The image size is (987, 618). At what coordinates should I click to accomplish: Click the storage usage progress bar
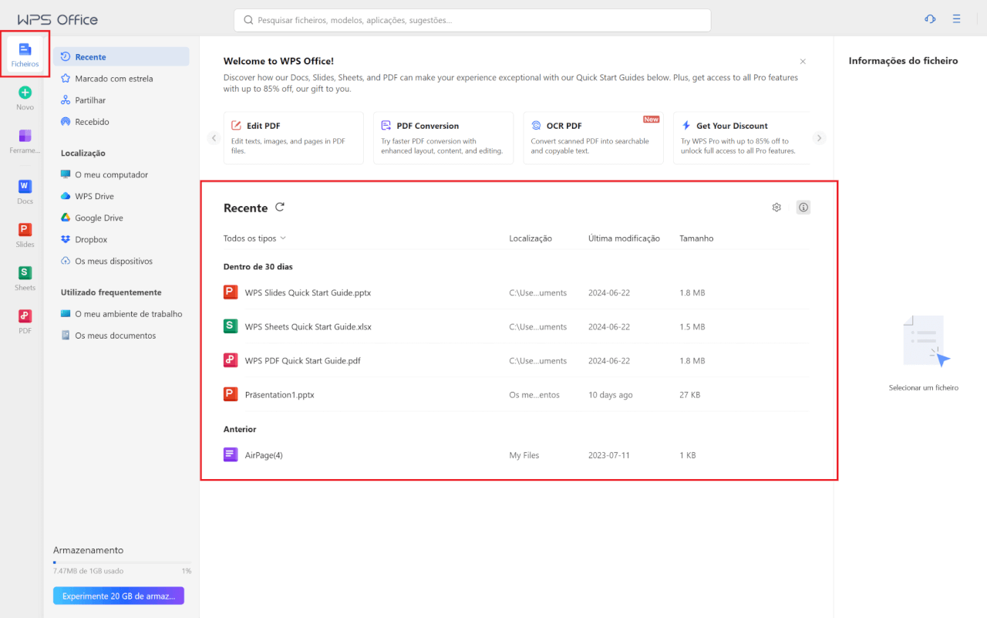click(x=122, y=562)
